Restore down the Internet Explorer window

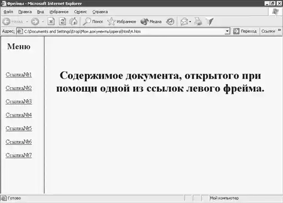272,3
